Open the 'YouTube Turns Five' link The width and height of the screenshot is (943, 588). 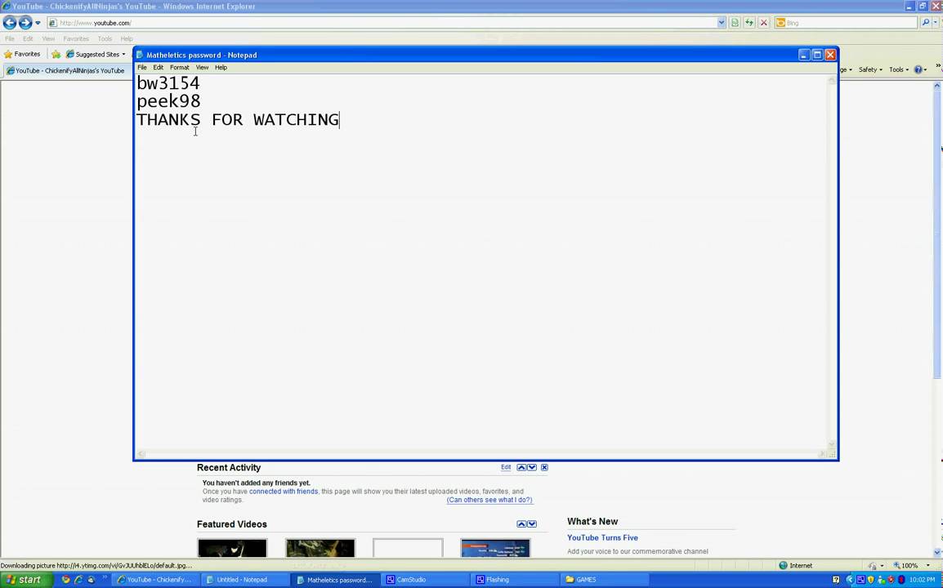pyautogui.click(x=602, y=537)
